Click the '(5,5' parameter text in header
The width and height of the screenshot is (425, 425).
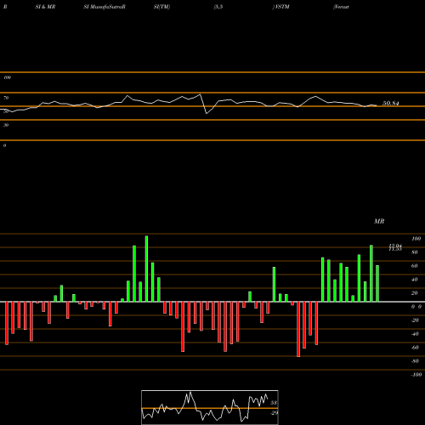218,7
